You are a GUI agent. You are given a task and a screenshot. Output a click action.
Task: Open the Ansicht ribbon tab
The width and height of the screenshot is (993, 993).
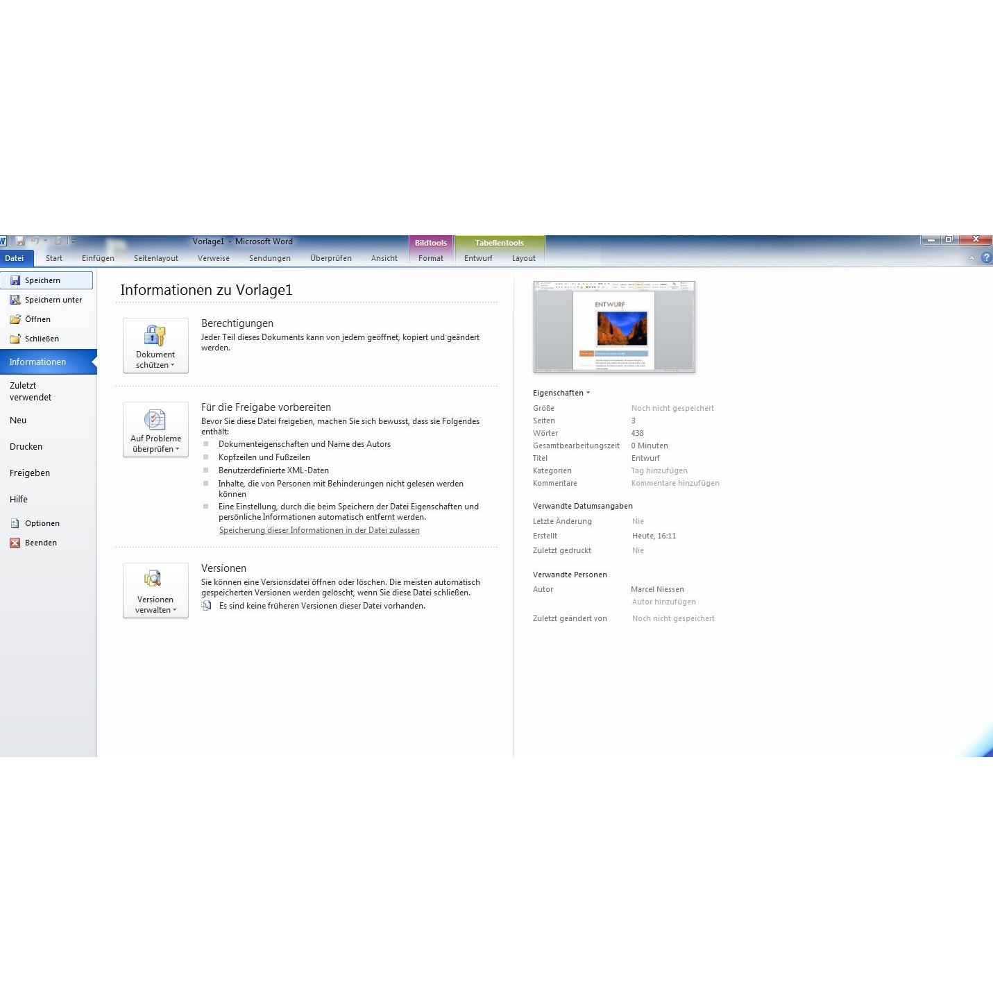[384, 258]
